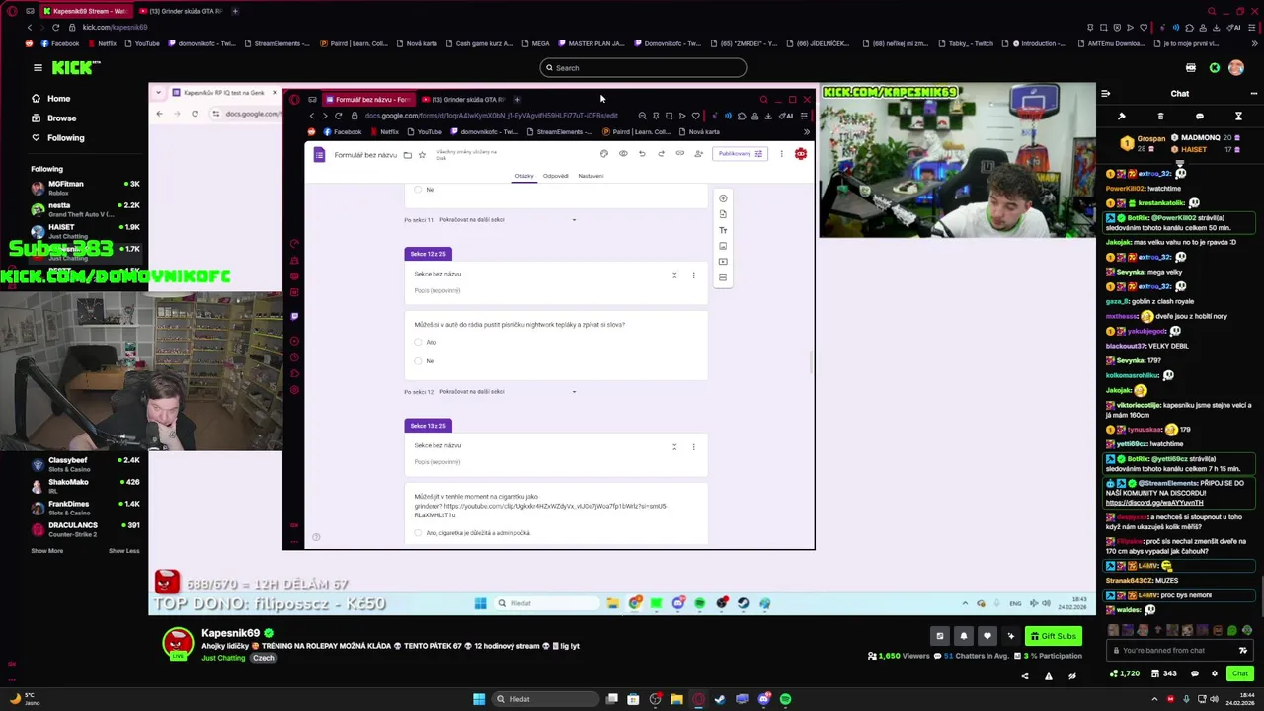Click the Gift Subs button
This screenshot has width=1264, height=711.
point(1053,636)
